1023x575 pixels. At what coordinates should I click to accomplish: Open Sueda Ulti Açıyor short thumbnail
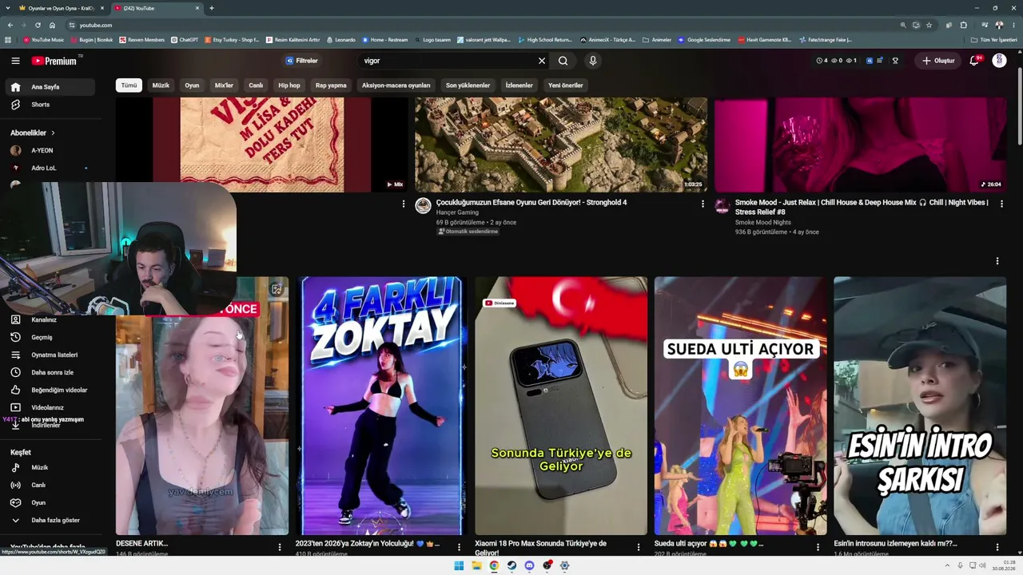pos(740,406)
